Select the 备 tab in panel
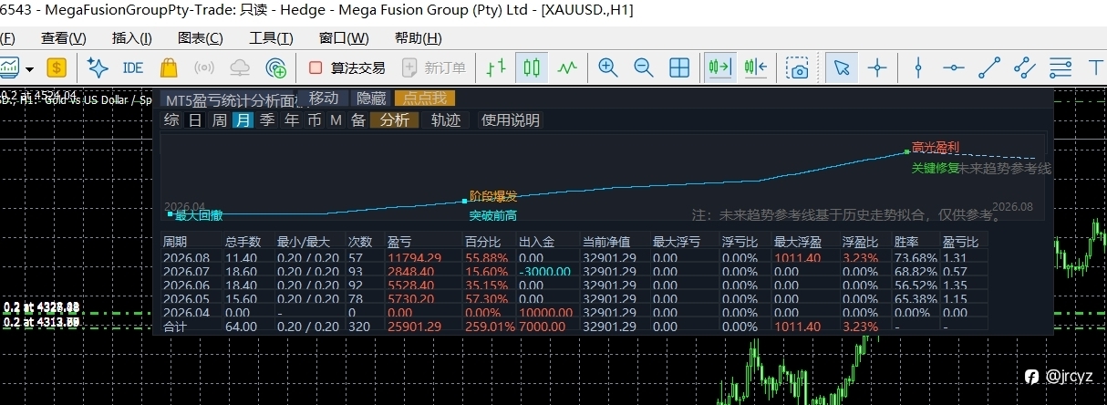The width and height of the screenshot is (1107, 405). click(358, 119)
